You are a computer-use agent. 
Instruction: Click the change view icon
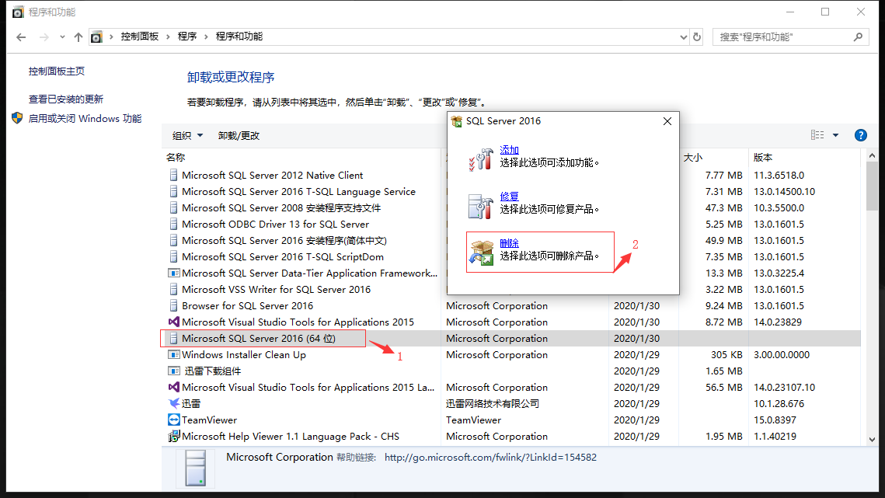(x=817, y=135)
